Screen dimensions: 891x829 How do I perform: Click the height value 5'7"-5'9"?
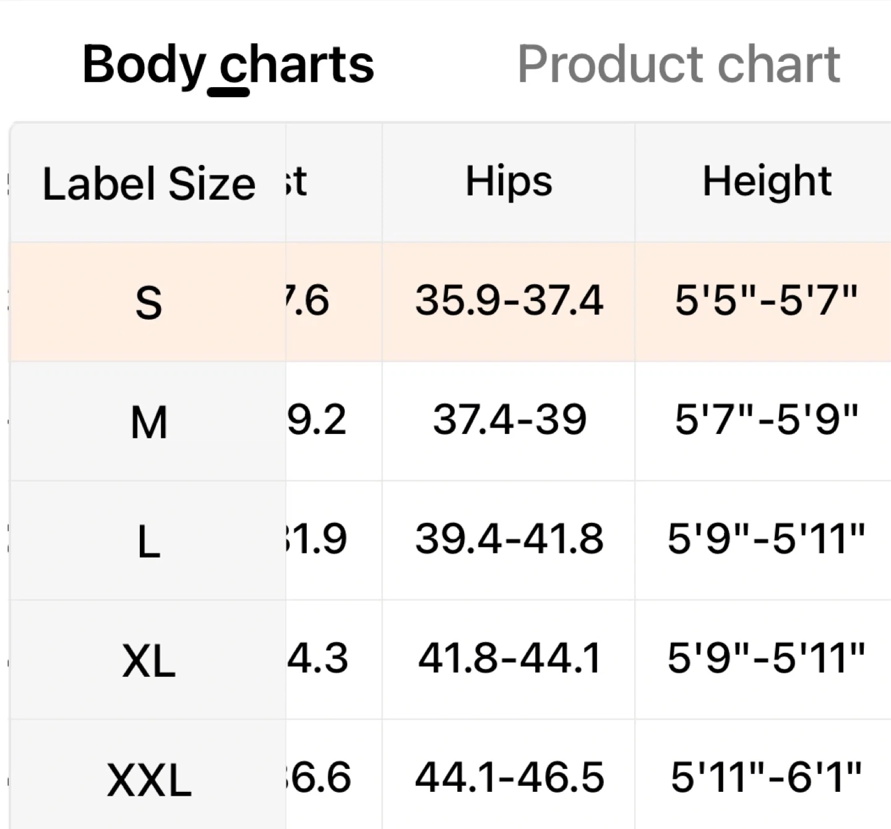(766, 420)
